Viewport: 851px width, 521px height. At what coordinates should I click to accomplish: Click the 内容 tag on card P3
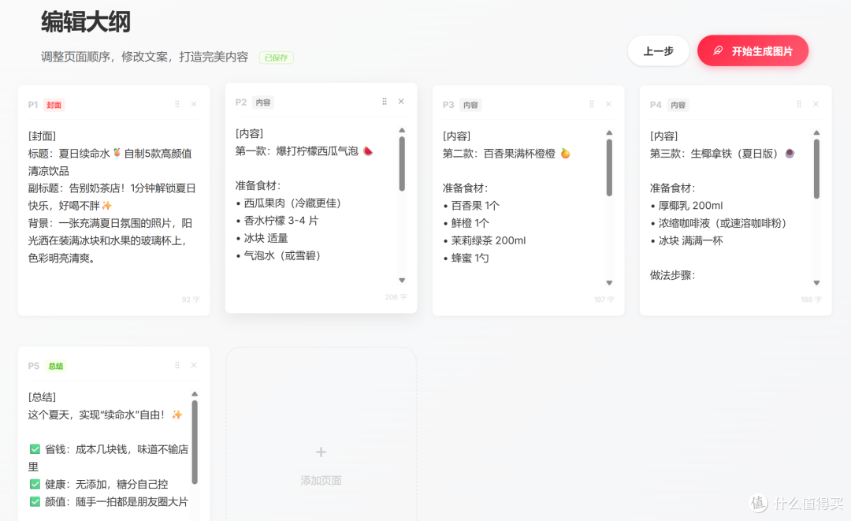point(470,105)
